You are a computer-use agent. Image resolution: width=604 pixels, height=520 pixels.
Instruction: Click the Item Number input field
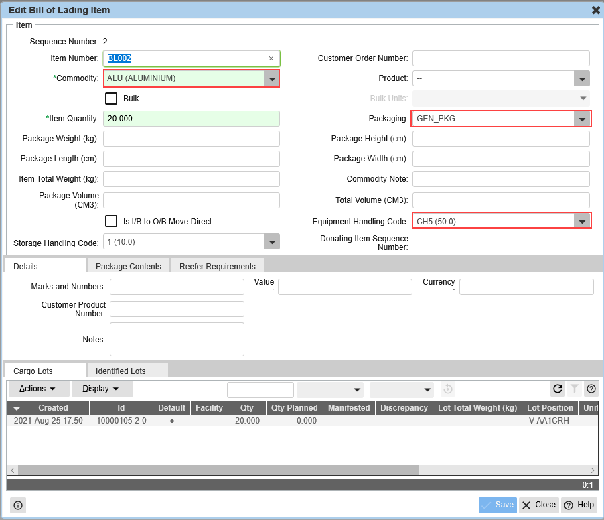point(192,58)
